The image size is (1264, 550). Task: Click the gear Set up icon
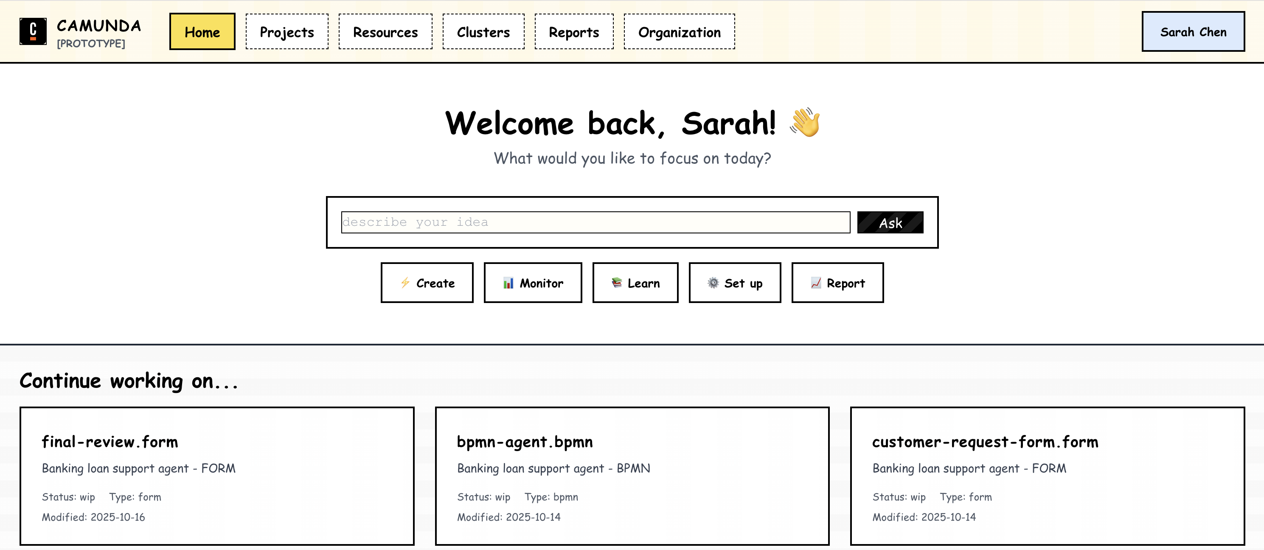point(713,283)
